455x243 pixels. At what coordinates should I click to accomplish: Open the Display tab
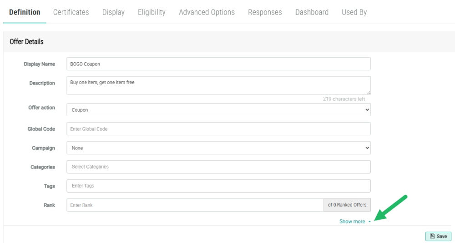click(113, 12)
